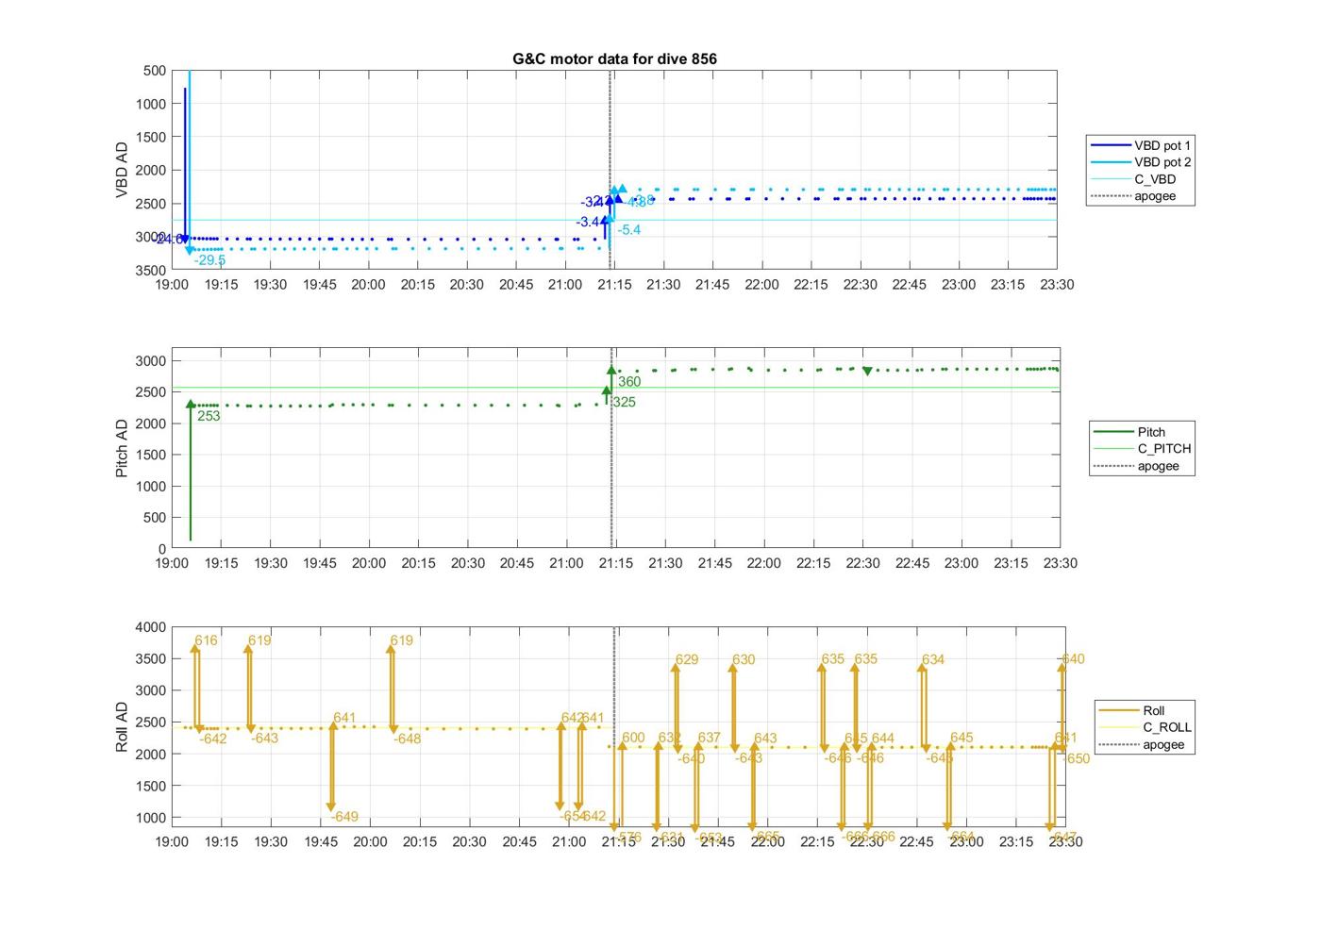The image size is (1321, 930).
Task: Click apogee in the Pitch legend
Action: [x=1137, y=466]
